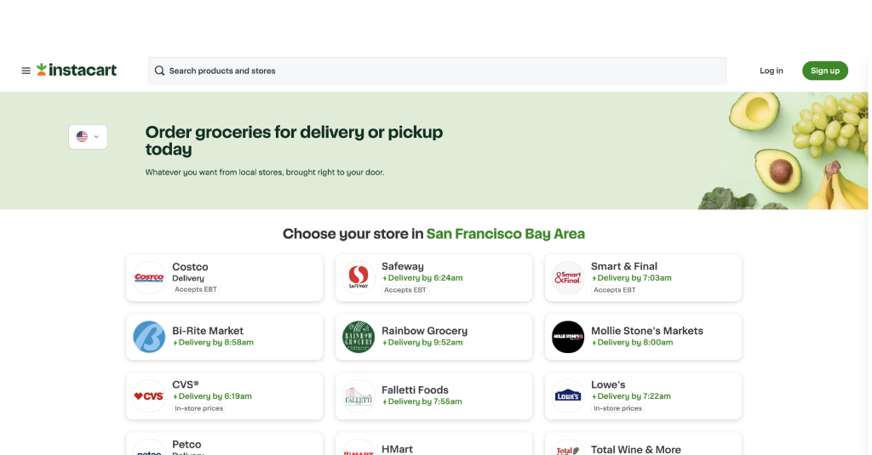Open the Petco store card
Viewport: 872px width, 455px height.
(x=225, y=444)
